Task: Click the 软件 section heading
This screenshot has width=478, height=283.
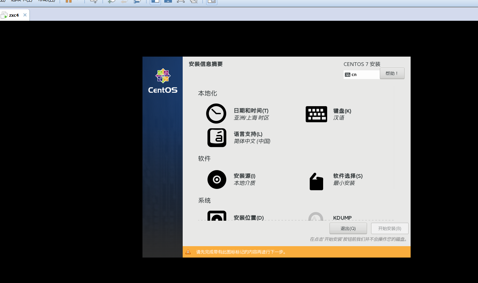Action: (x=204, y=159)
